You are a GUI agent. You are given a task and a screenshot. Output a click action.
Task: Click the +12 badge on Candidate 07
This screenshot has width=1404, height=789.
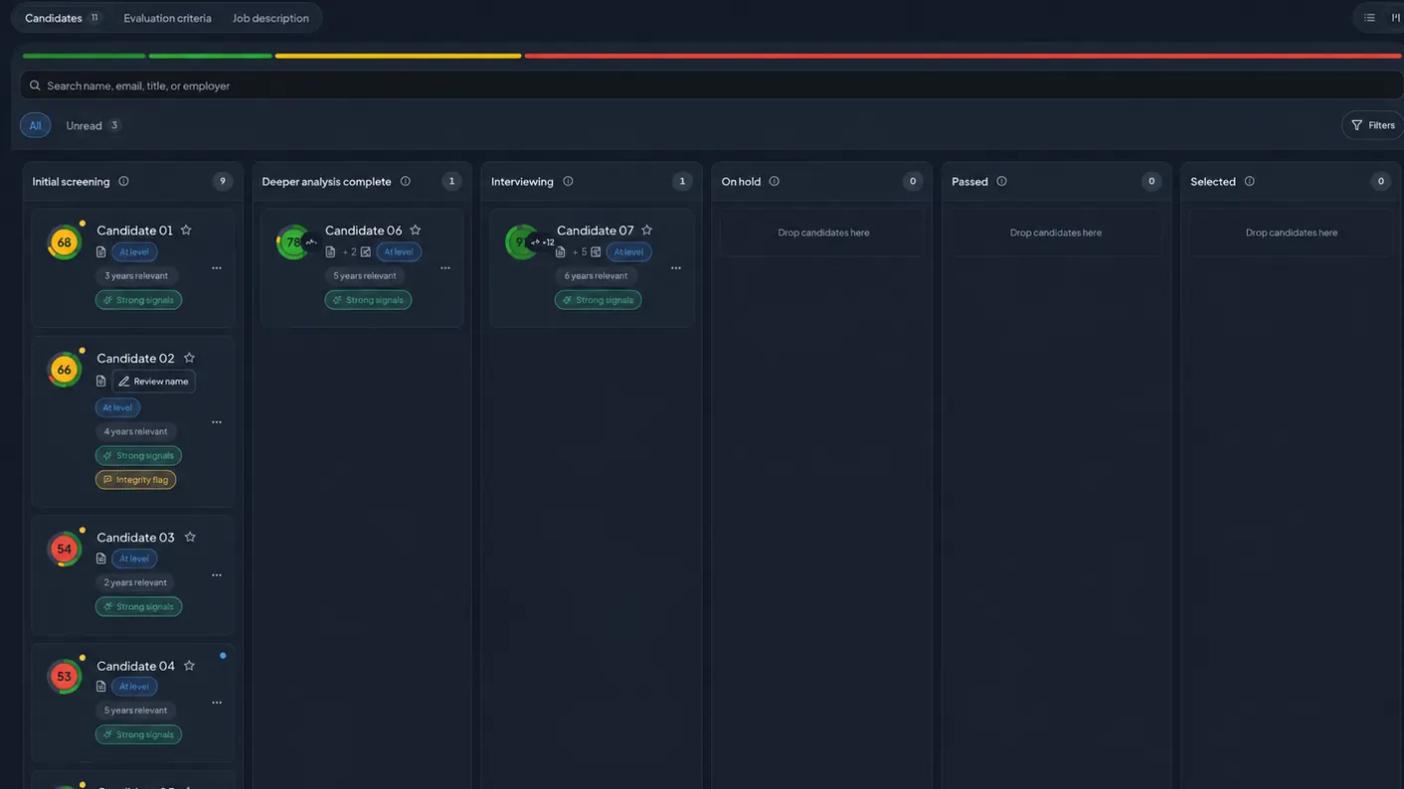[x=543, y=242]
